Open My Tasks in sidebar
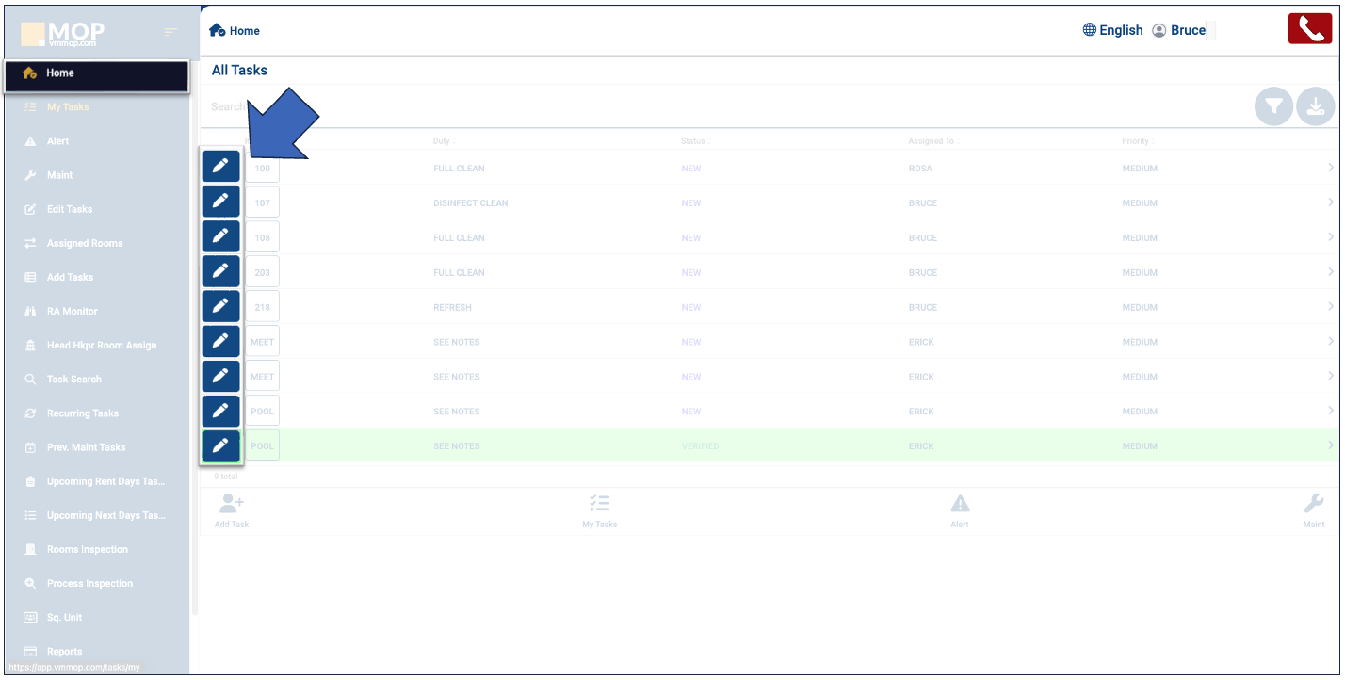 [68, 107]
